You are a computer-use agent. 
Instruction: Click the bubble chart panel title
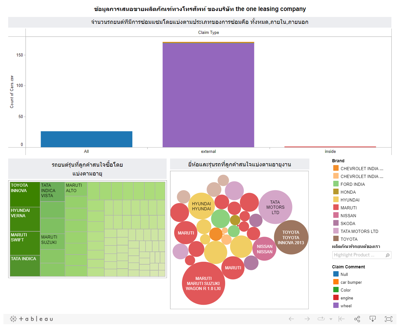tap(239, 164)
